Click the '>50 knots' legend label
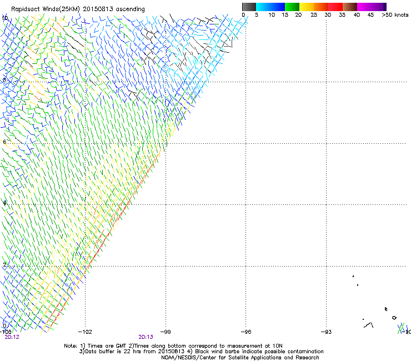The image size is (411, 361). pyautogui.click(x=395, y=15)
